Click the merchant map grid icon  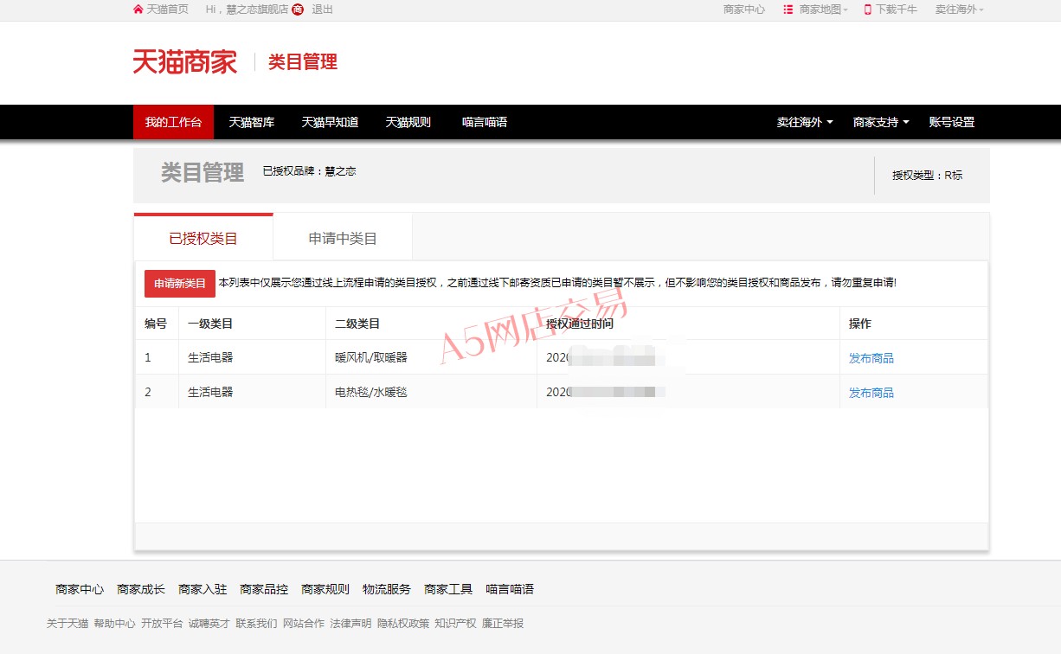tap(788, 10)
